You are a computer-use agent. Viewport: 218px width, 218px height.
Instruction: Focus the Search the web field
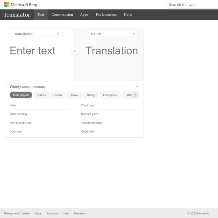[193, 5]
